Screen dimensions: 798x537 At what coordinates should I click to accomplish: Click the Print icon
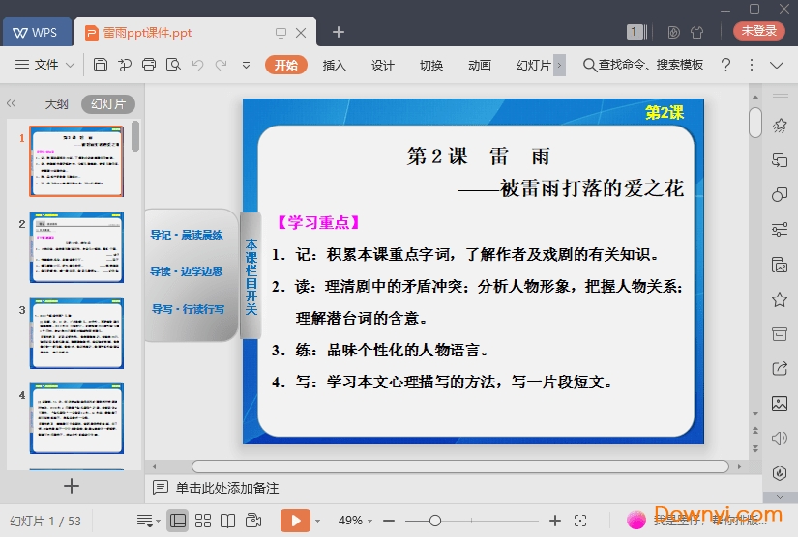pyautogui.click(x=149, y=65)
